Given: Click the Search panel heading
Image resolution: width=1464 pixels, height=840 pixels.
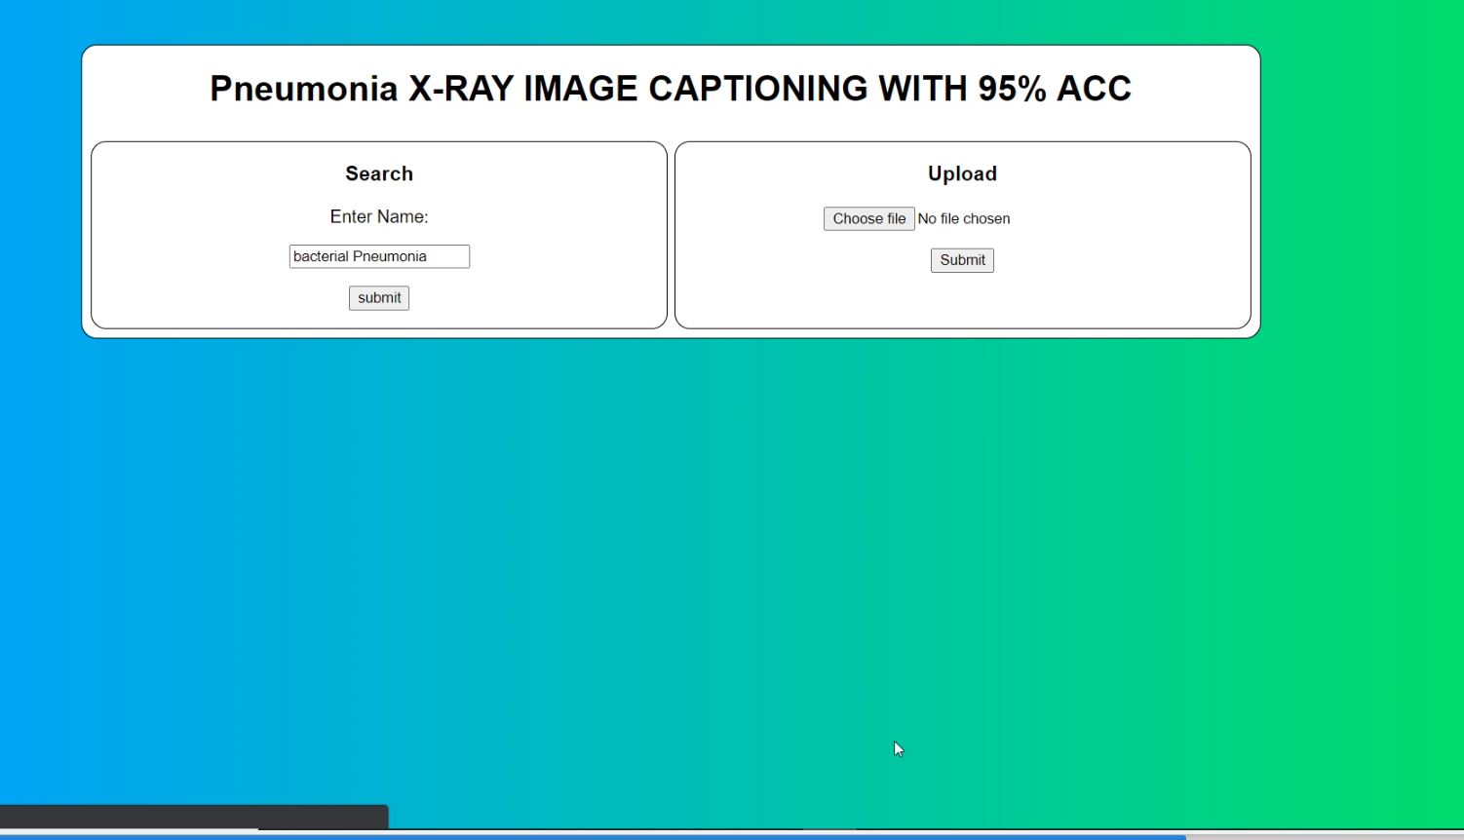Looking at the screenshot, I should [379, 173].
